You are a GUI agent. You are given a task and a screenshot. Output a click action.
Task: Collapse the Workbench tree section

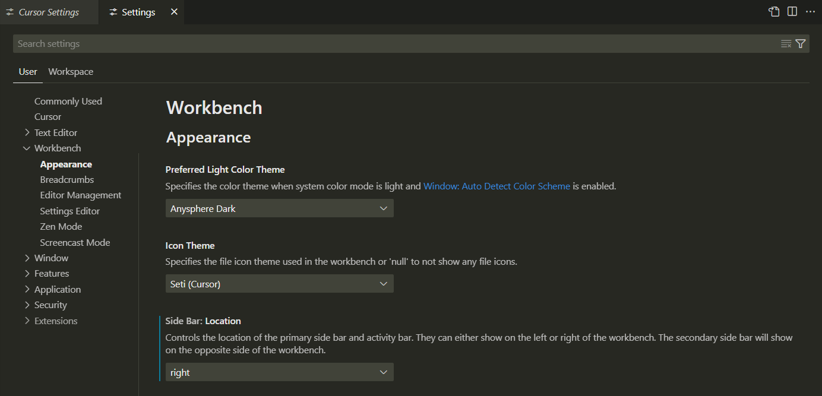tap(27, 148)
